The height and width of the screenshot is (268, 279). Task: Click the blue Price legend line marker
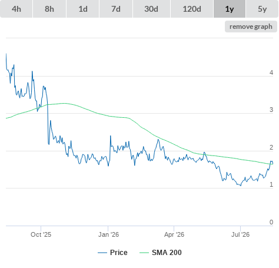point(102,253)
